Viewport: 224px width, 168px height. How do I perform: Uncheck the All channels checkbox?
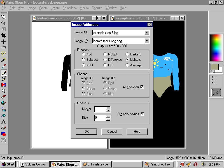point(142,87)
